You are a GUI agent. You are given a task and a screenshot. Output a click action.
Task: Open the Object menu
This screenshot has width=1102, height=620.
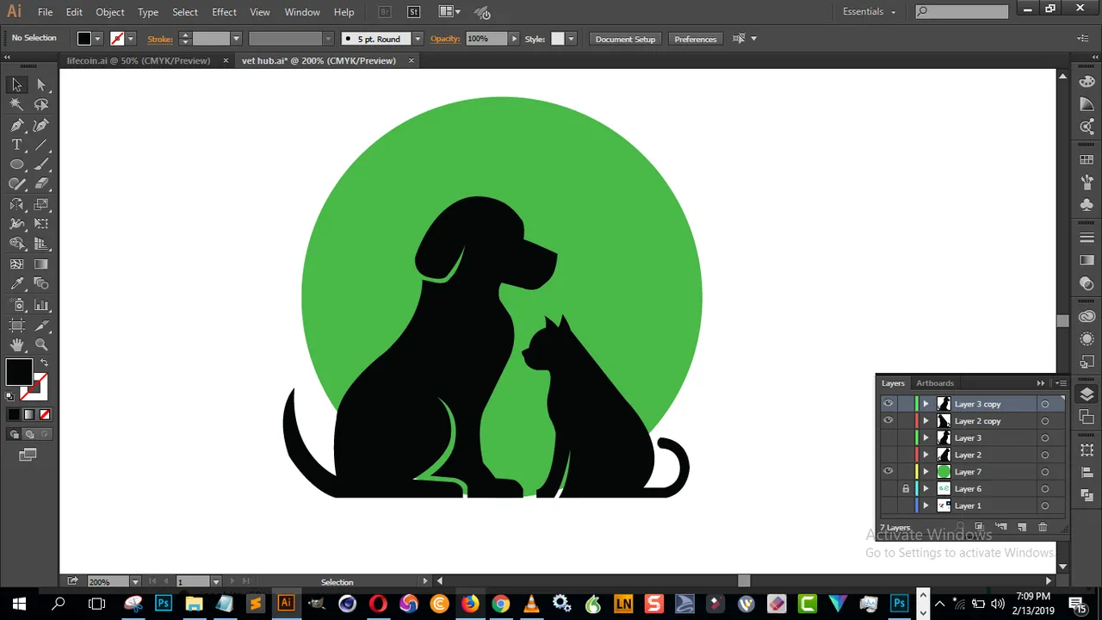pos(110,12)
